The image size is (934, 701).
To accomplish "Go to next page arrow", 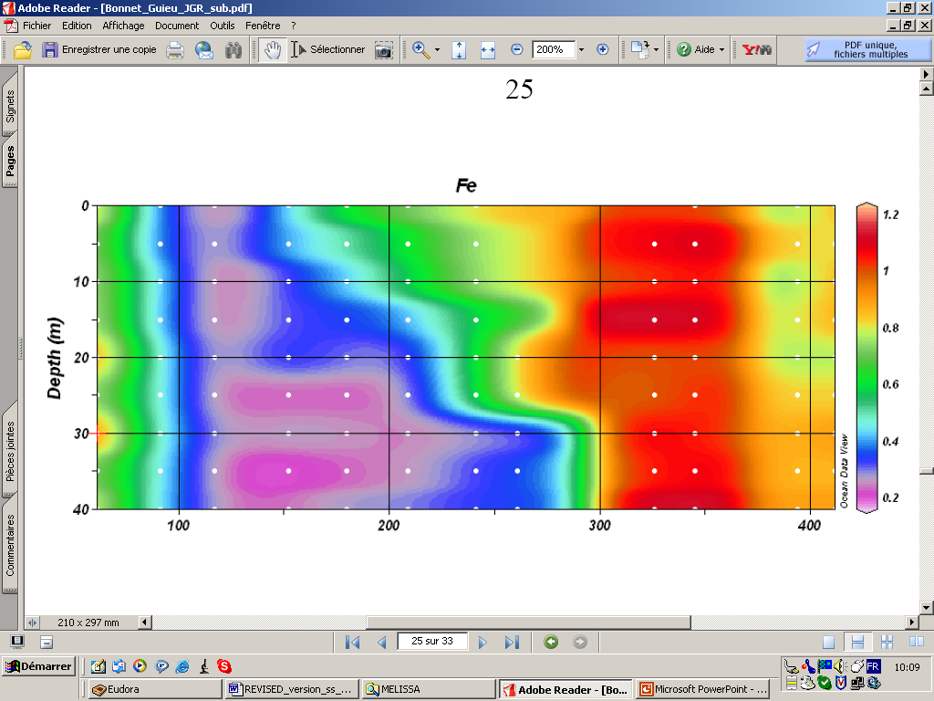I will [x=483, y=642].
